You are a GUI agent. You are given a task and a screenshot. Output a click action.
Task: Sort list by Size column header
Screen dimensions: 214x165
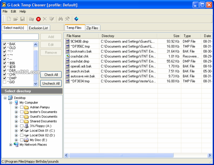[169, 36]
